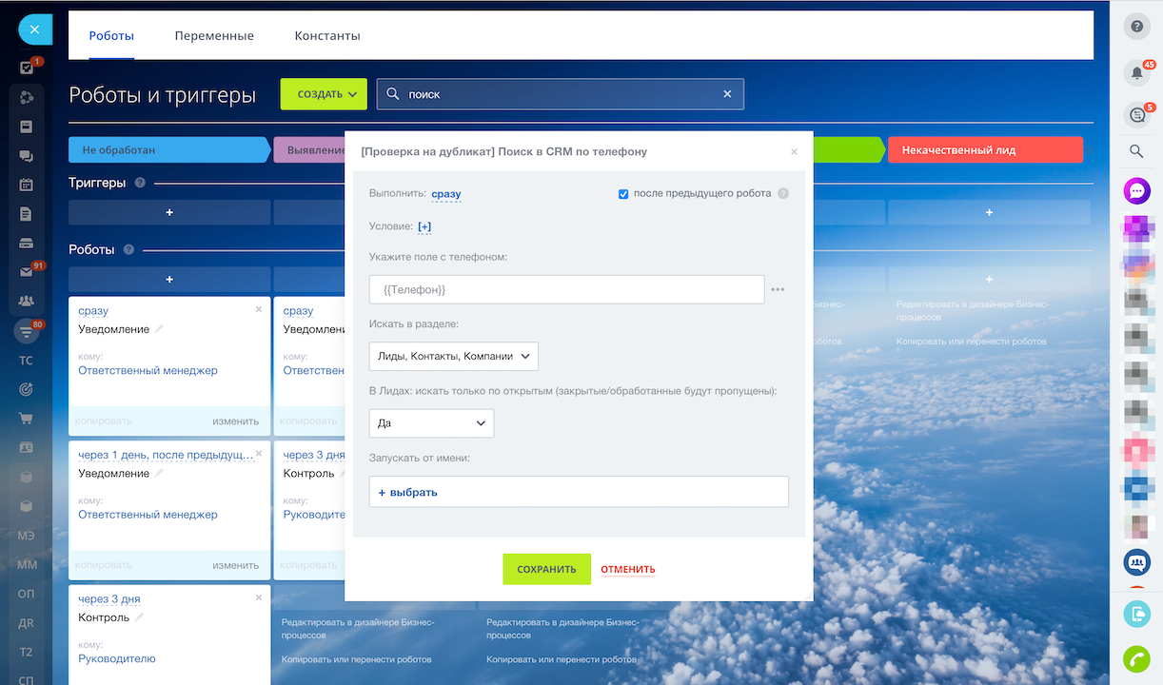Select the Выявление stage
The height and width of the screenshot is (685, 1163).
[x=309, y=150]
